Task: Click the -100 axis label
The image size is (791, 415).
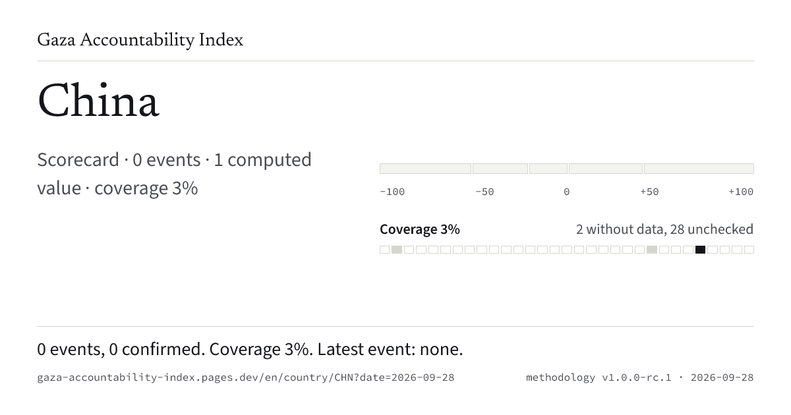Action: coord(392,192)
